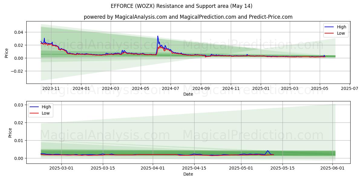363x181 pixels.
Task: Click the June 2024 price spike peak
Action: point(158,36)
